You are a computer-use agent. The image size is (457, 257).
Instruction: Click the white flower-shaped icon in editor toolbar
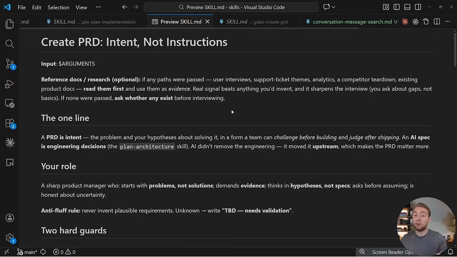416,22
